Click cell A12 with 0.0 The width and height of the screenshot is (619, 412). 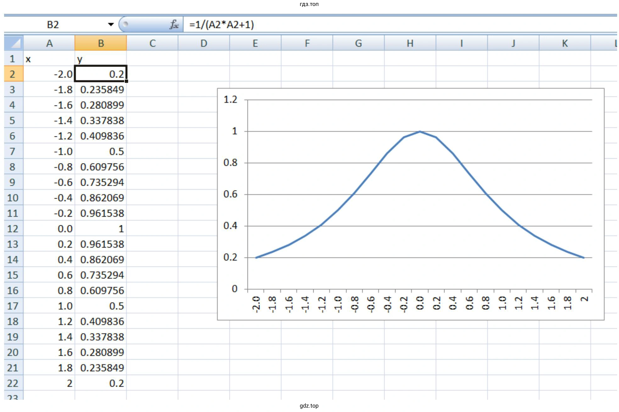[x=49, y=228]
